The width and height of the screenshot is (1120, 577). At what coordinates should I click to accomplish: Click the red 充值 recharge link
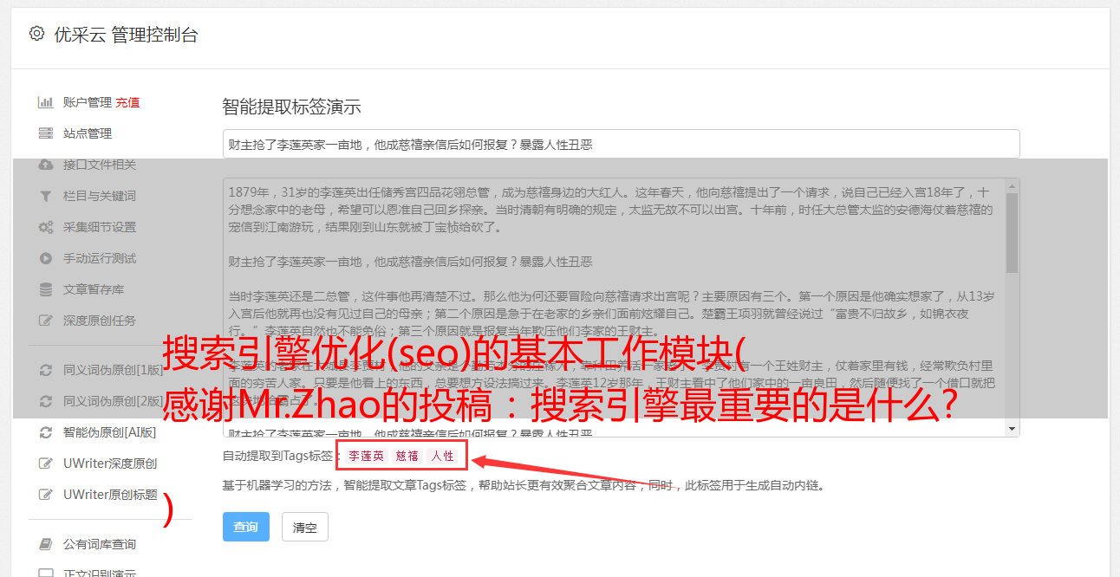pos(127,102)
